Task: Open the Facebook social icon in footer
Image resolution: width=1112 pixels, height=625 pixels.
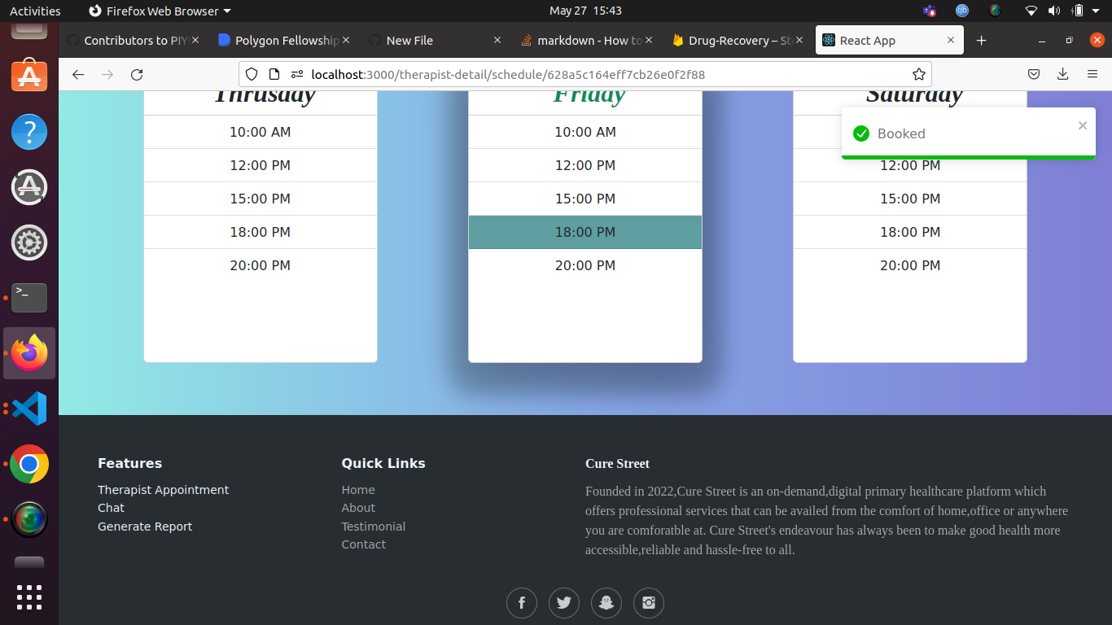Action: [522, 603]
